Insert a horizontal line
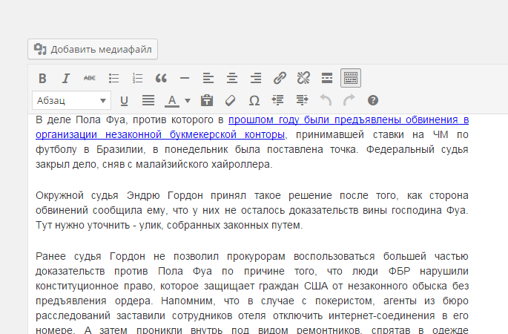This screenshot has height=334, width=508. (x=185, y=78)
